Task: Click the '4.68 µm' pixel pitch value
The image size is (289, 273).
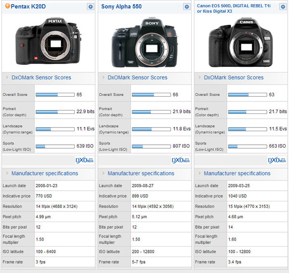Action: pyautogui.click(x=236, y=217)
